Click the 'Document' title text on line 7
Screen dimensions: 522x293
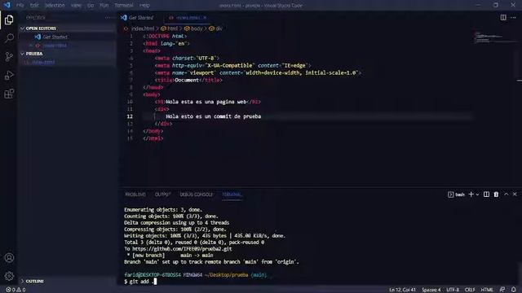pos(187,80)
